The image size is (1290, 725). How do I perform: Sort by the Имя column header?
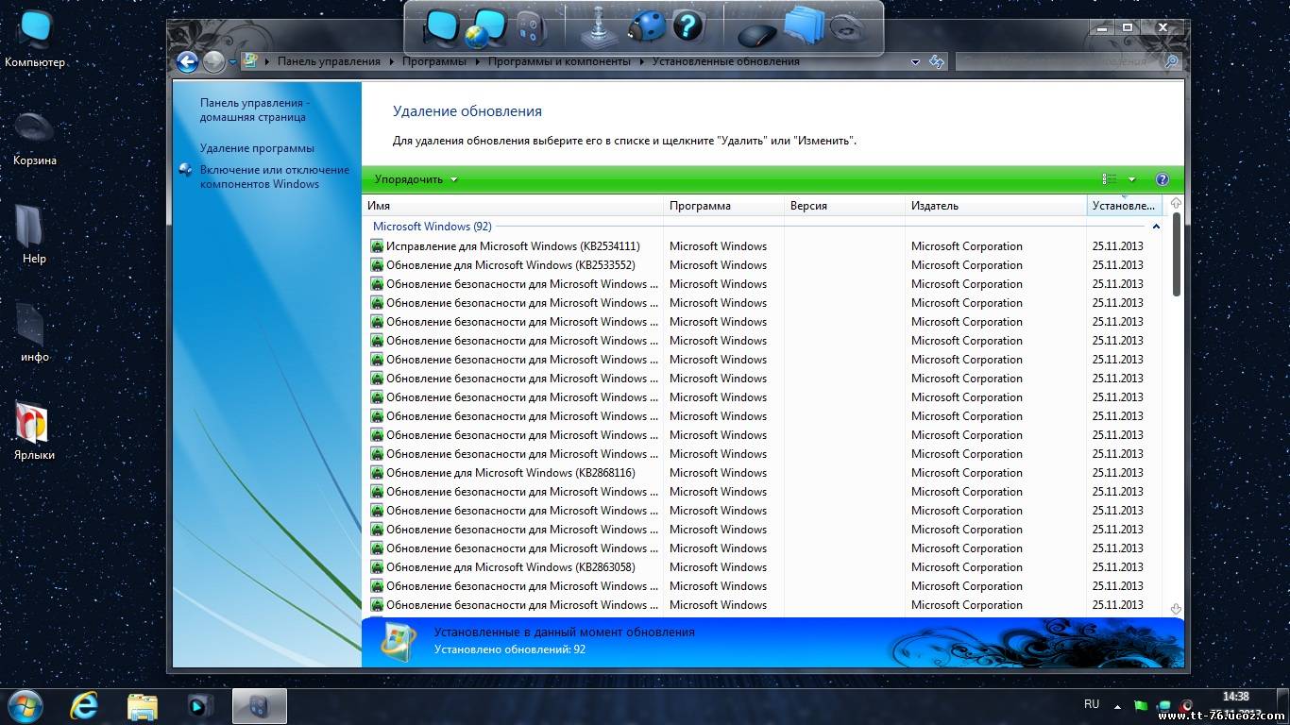[x=513, y=206]
